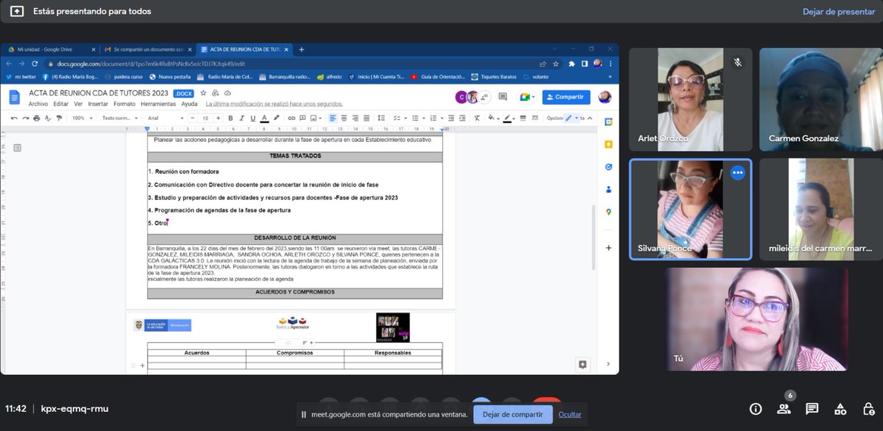Screen dimensions: 883x431
Task: Insert a link using toolbar icon
Action: (291, 118)
